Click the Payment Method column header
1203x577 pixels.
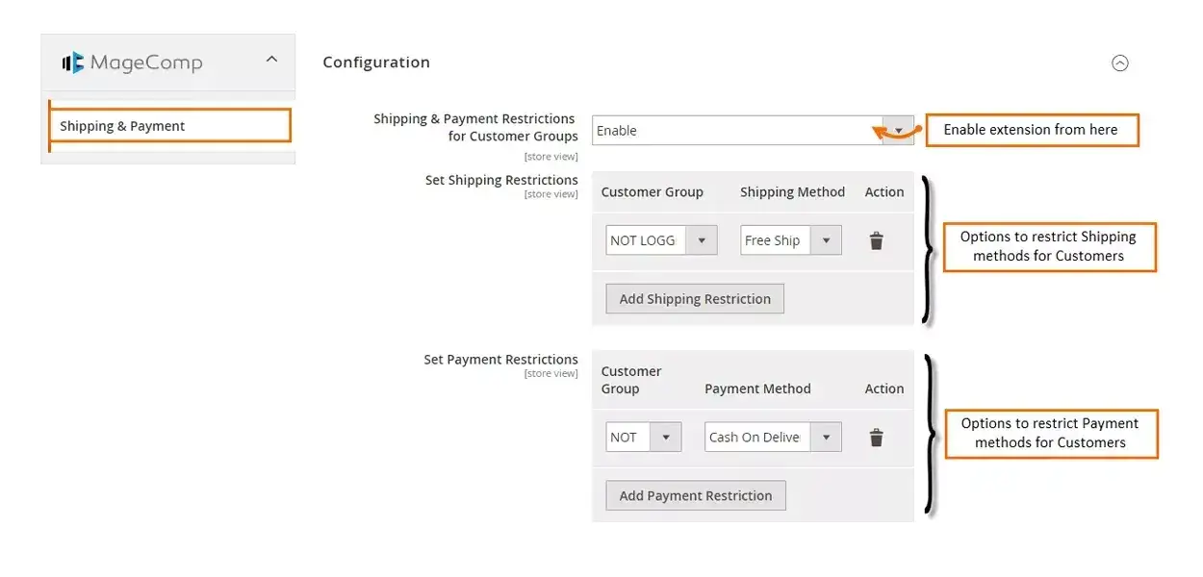point(757,389)
